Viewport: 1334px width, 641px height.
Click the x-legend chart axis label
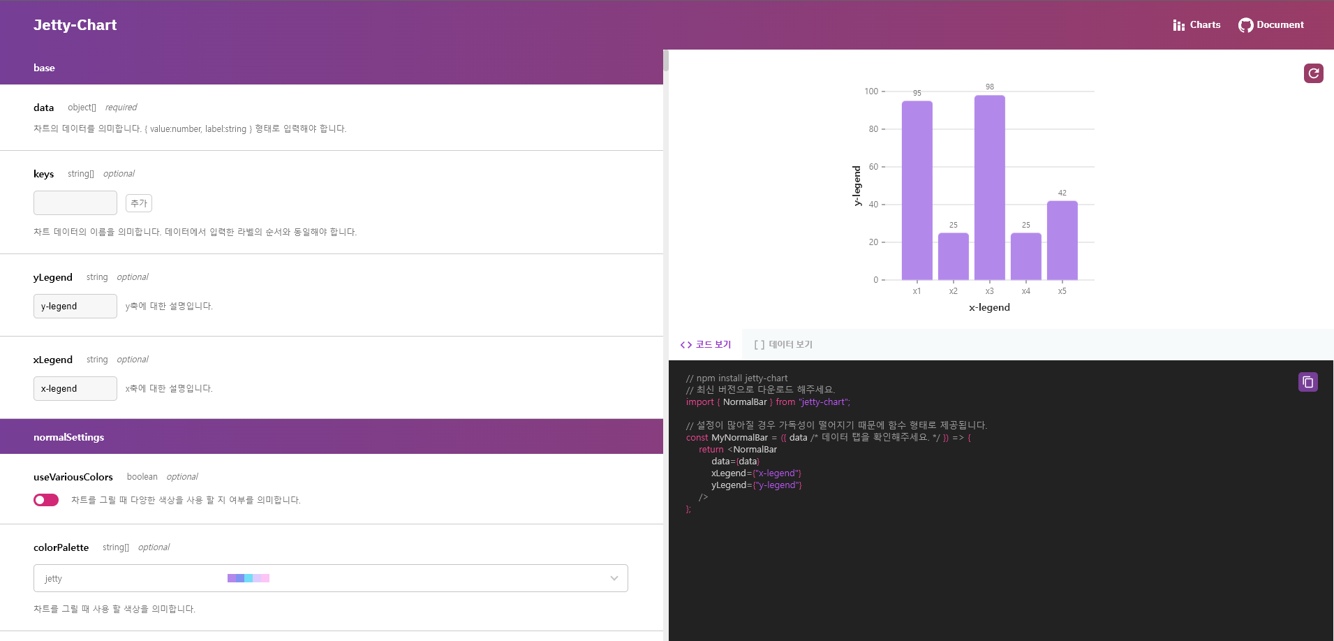point(989,307)
